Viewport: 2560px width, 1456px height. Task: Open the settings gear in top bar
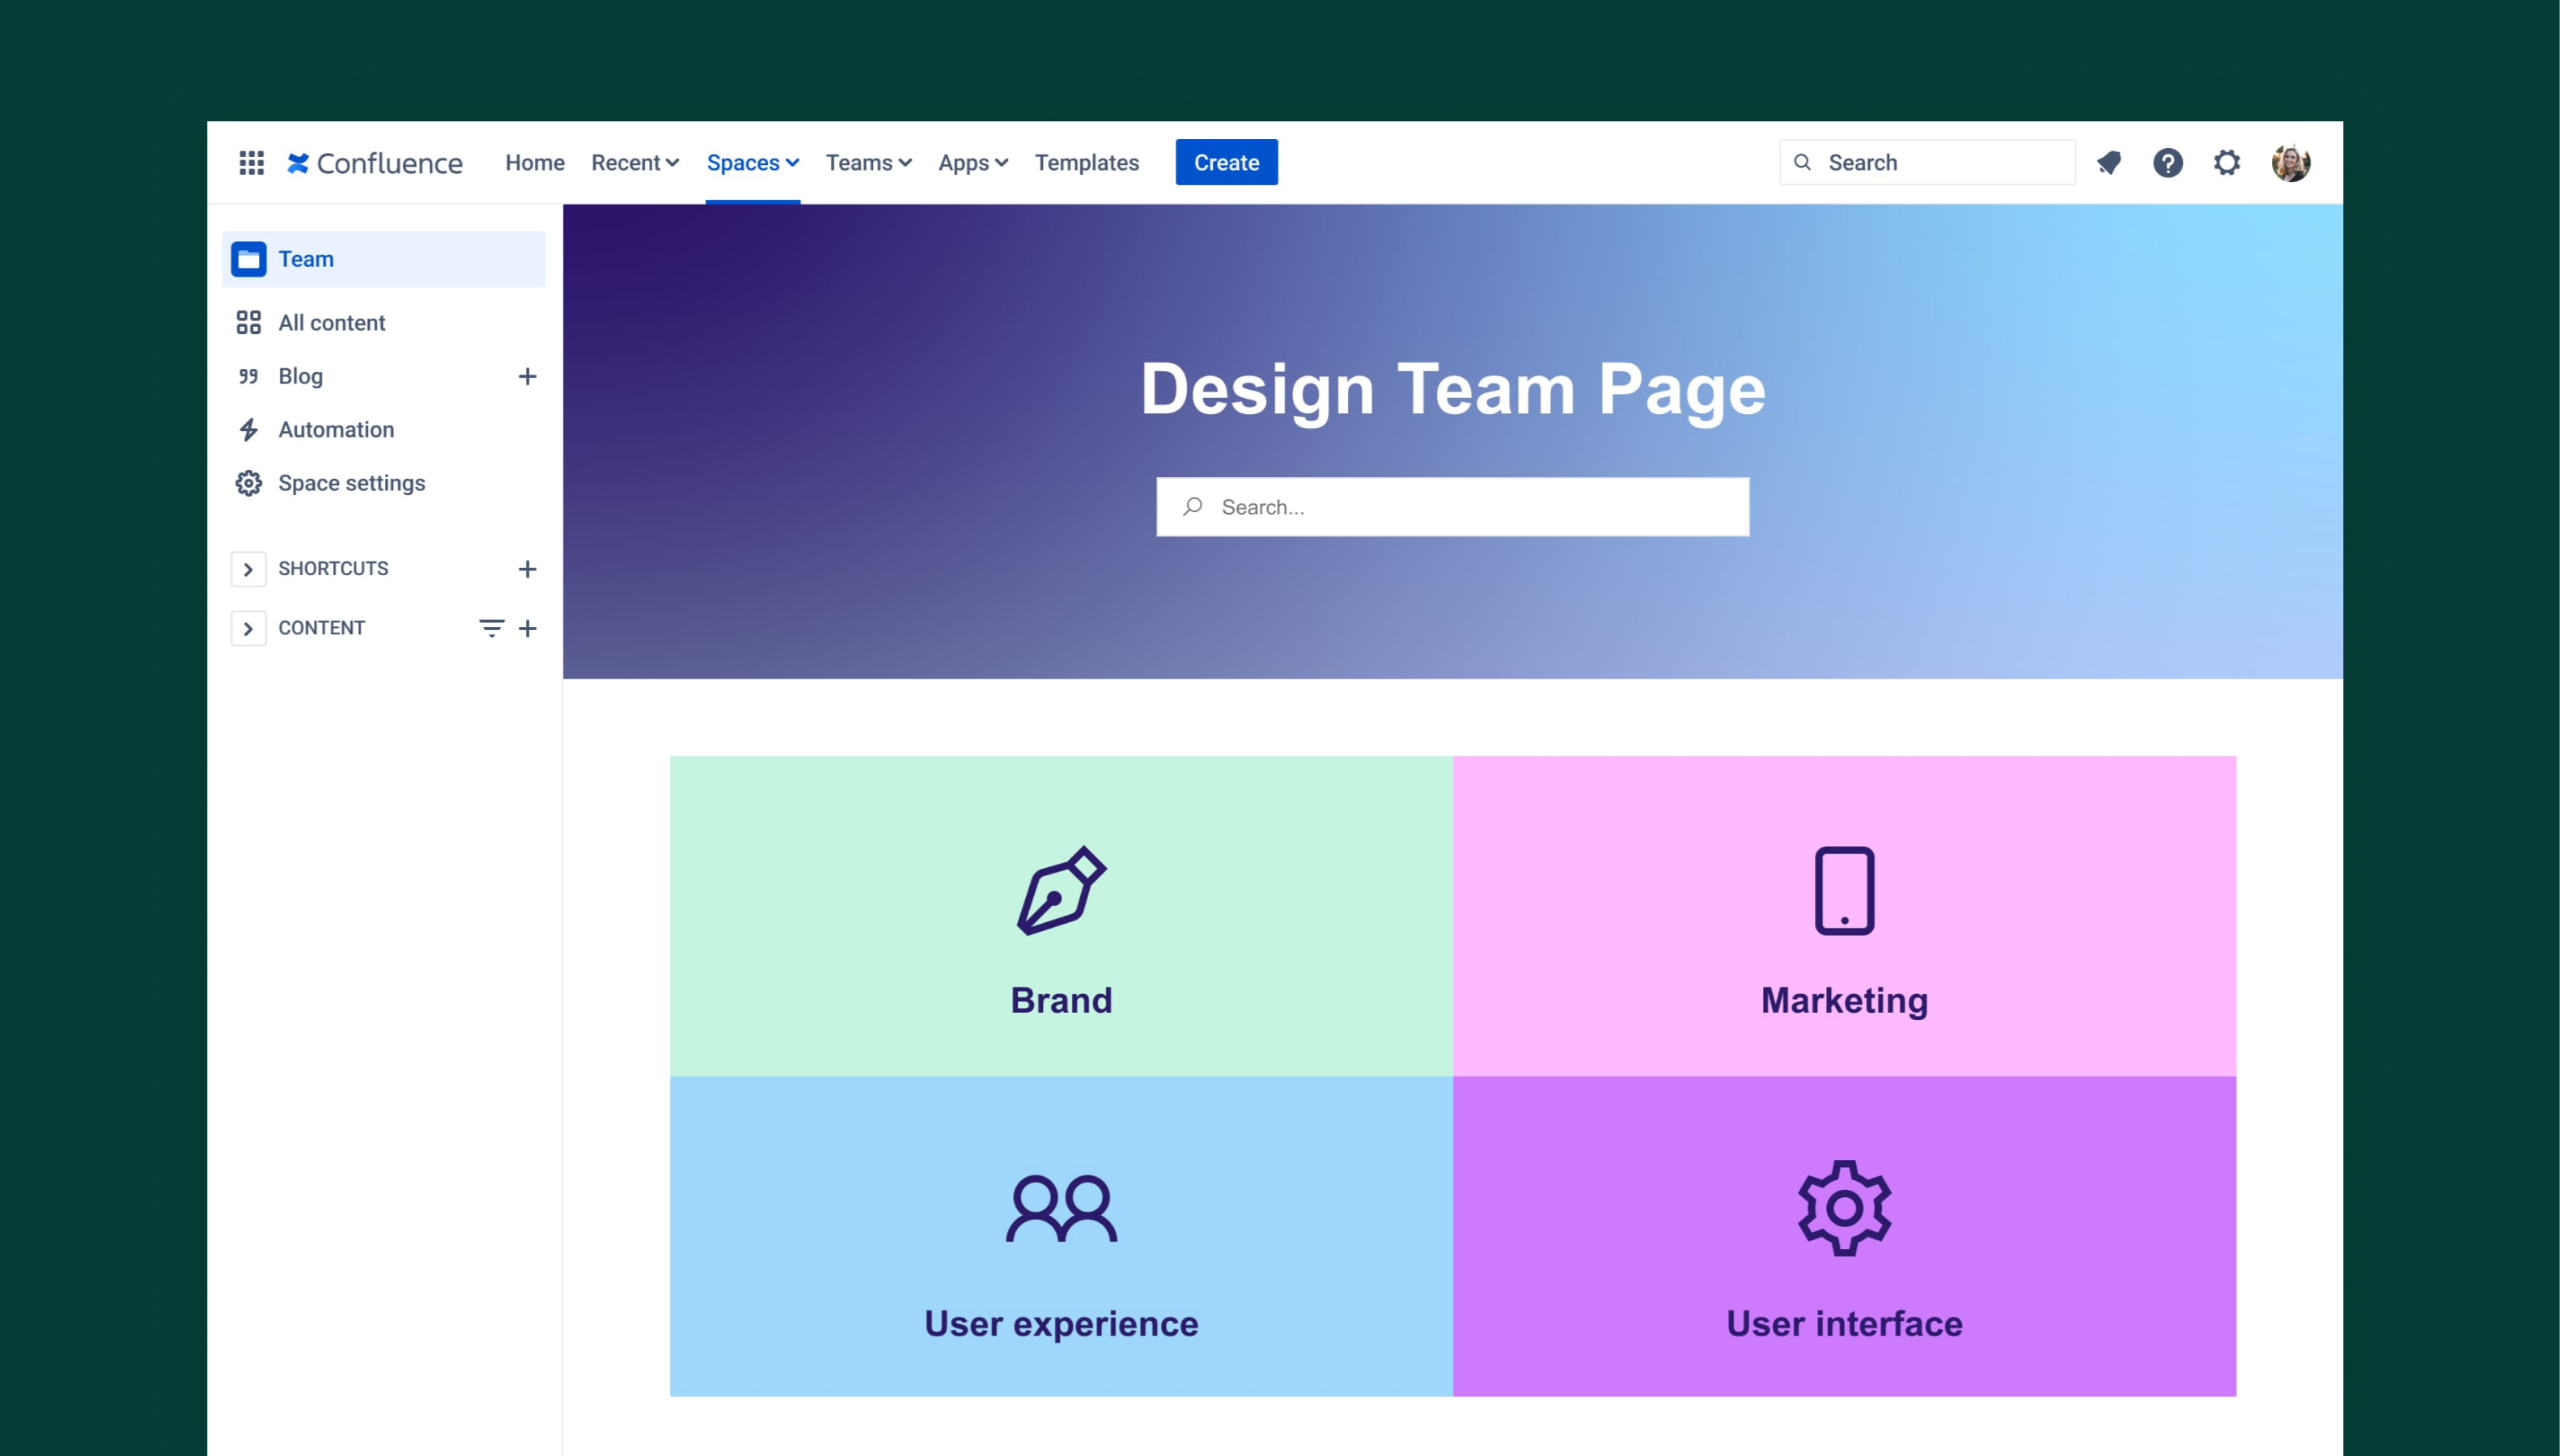2226,162
